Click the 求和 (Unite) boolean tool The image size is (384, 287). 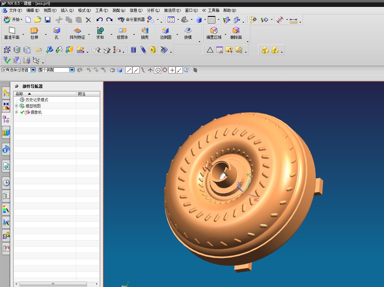coord(100,33)
